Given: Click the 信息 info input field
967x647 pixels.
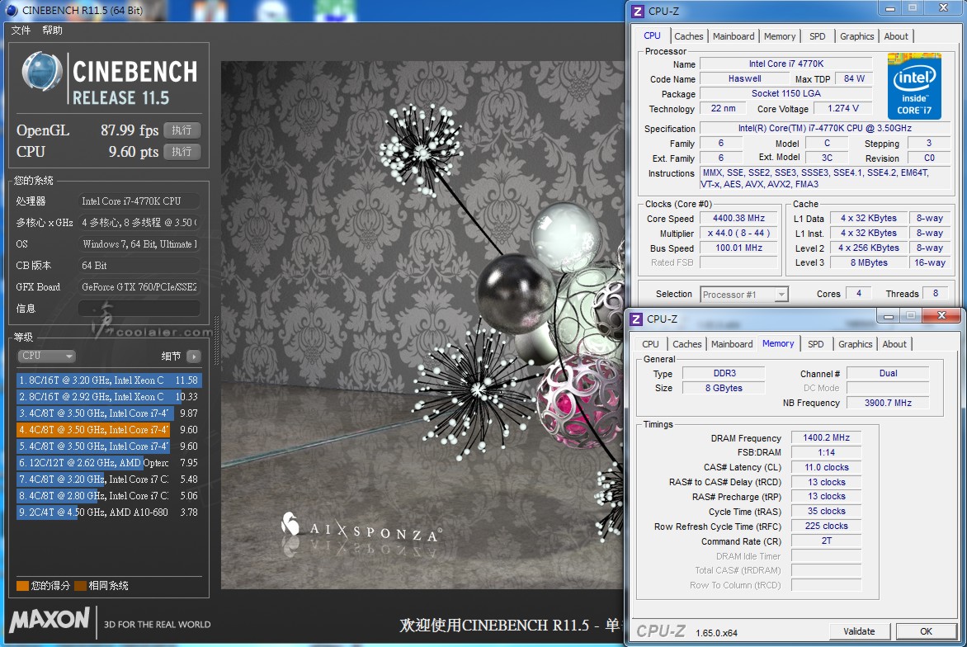Looking at the screenshot, I should tap(139, 309).
